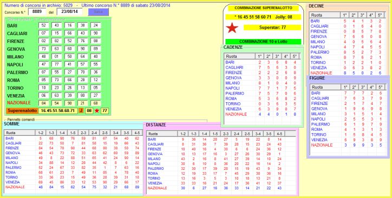Select GENOVA first number field 73

(44, 49)
